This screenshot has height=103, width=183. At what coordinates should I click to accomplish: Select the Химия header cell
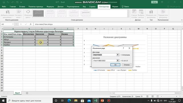pyautogui.click(x=55, y=34)
